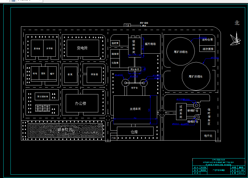Click the 粉矿仓 label

pos(134,88)
